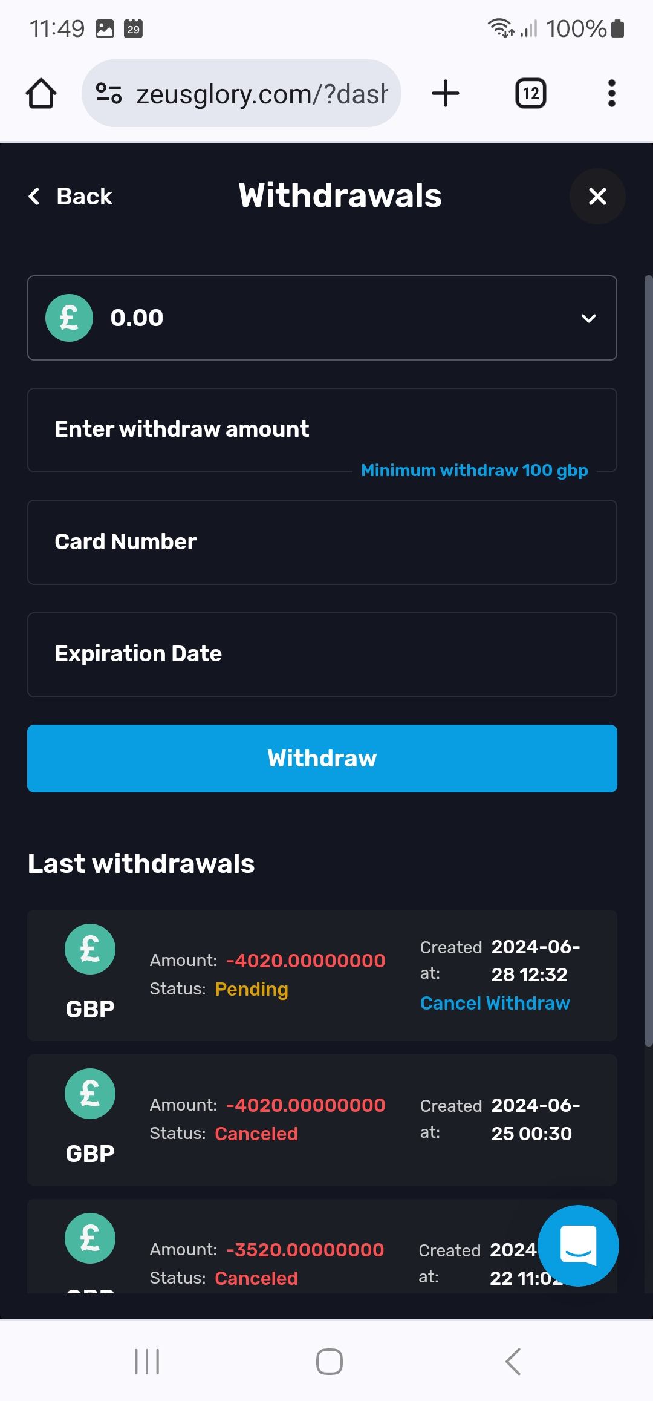This screenshot has width=653, height=1401.
Task: Click the page scrollbar on the right
Action: point(648,659)
